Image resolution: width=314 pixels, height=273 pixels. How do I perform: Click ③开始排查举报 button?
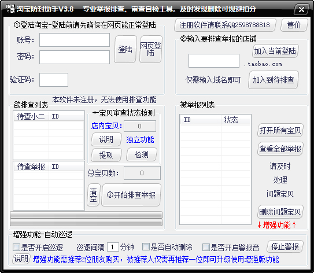[x=131, y=195]
